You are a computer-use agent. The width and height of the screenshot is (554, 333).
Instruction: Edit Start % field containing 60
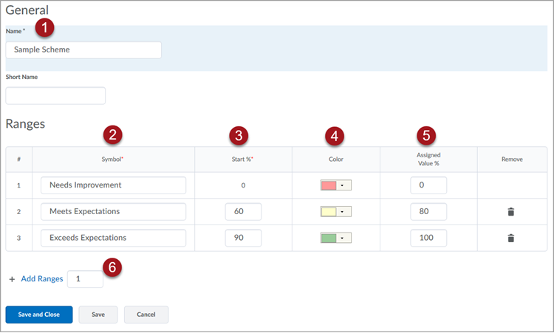(243, 211)
